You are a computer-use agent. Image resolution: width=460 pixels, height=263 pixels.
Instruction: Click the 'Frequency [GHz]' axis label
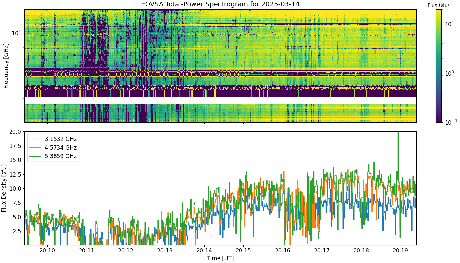6,66
